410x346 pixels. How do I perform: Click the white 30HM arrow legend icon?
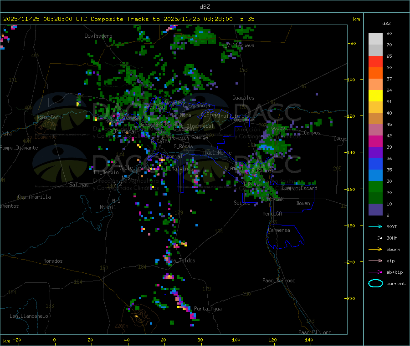[x=375, y=238]
